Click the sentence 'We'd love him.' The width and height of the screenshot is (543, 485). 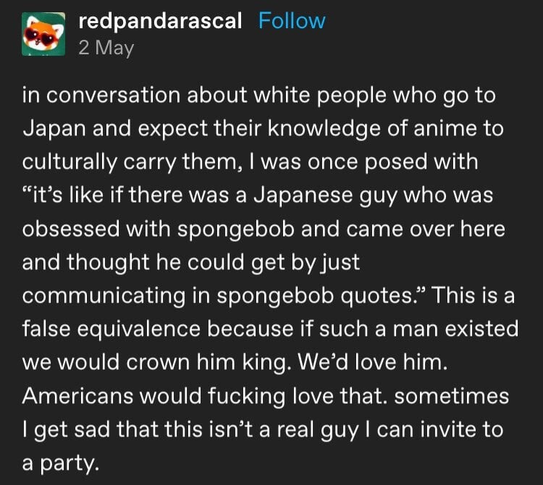[372, 363]
